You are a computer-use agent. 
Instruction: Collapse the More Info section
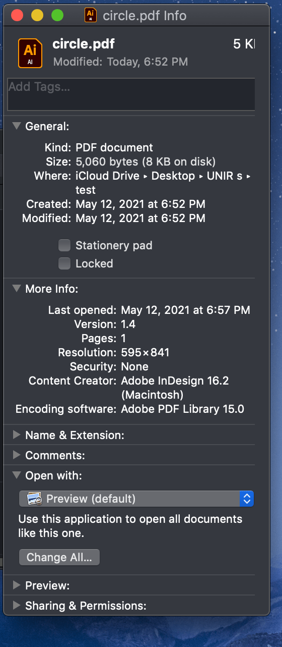(x=17, y=289)
